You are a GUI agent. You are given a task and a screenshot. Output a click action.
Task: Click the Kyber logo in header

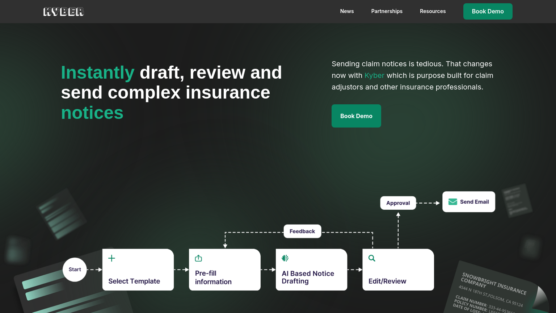click(x=63, y=12)
